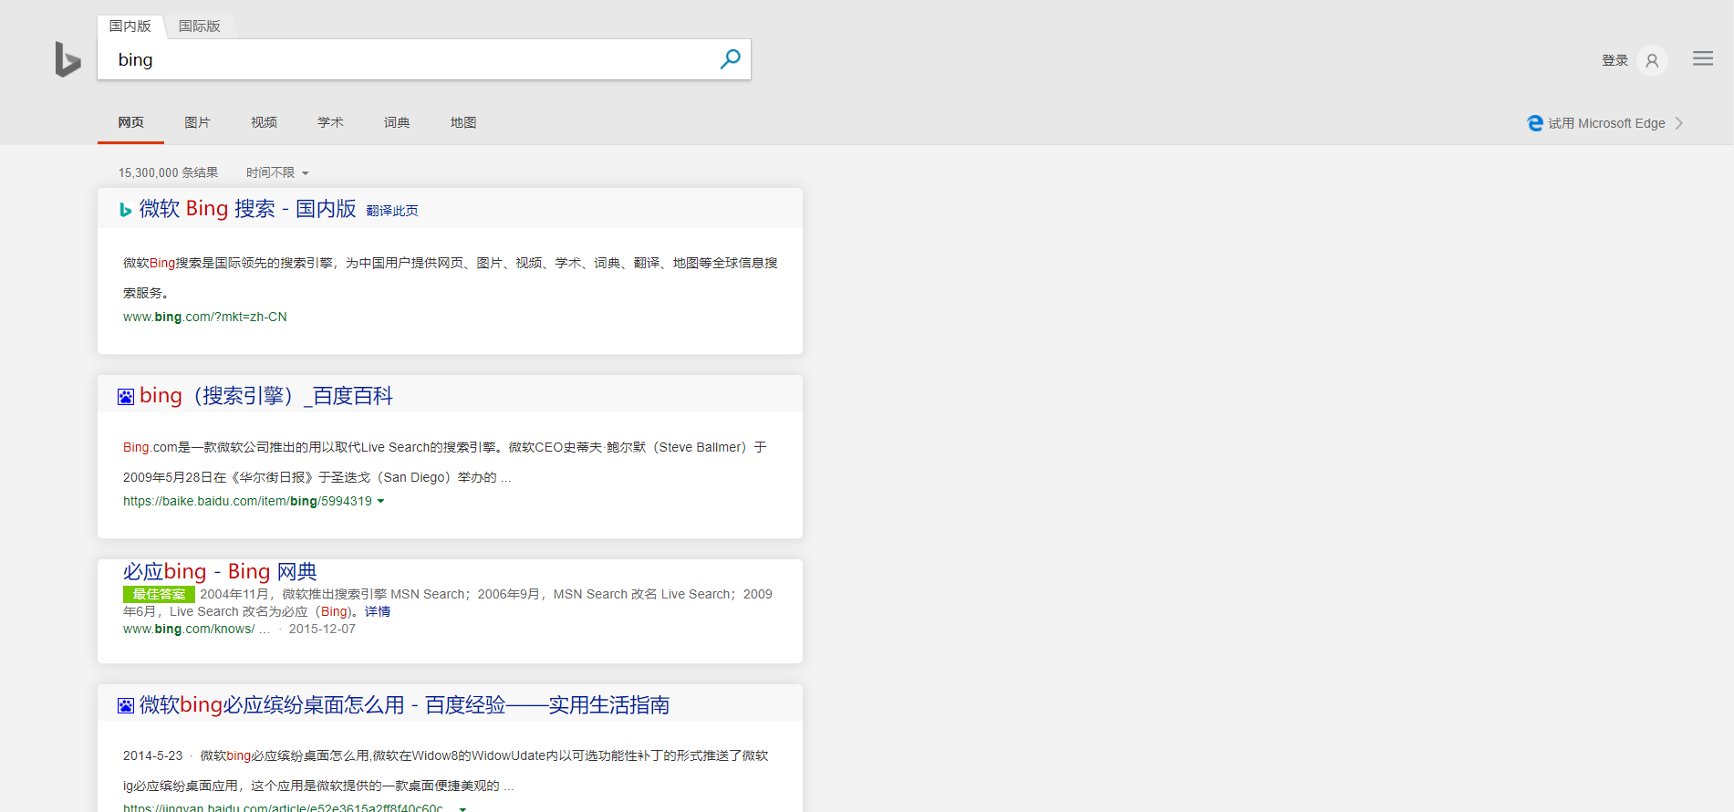Click the Bing logo icon
Screen dimensions: 1734x812
[67, 59]
